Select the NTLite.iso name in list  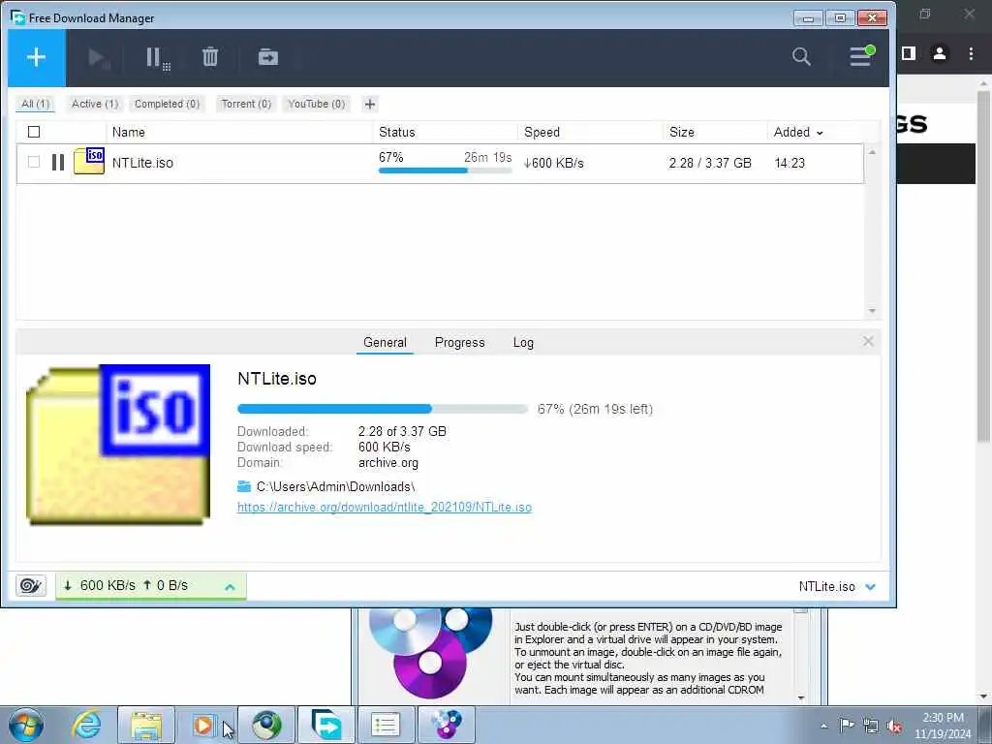[142, 163]
